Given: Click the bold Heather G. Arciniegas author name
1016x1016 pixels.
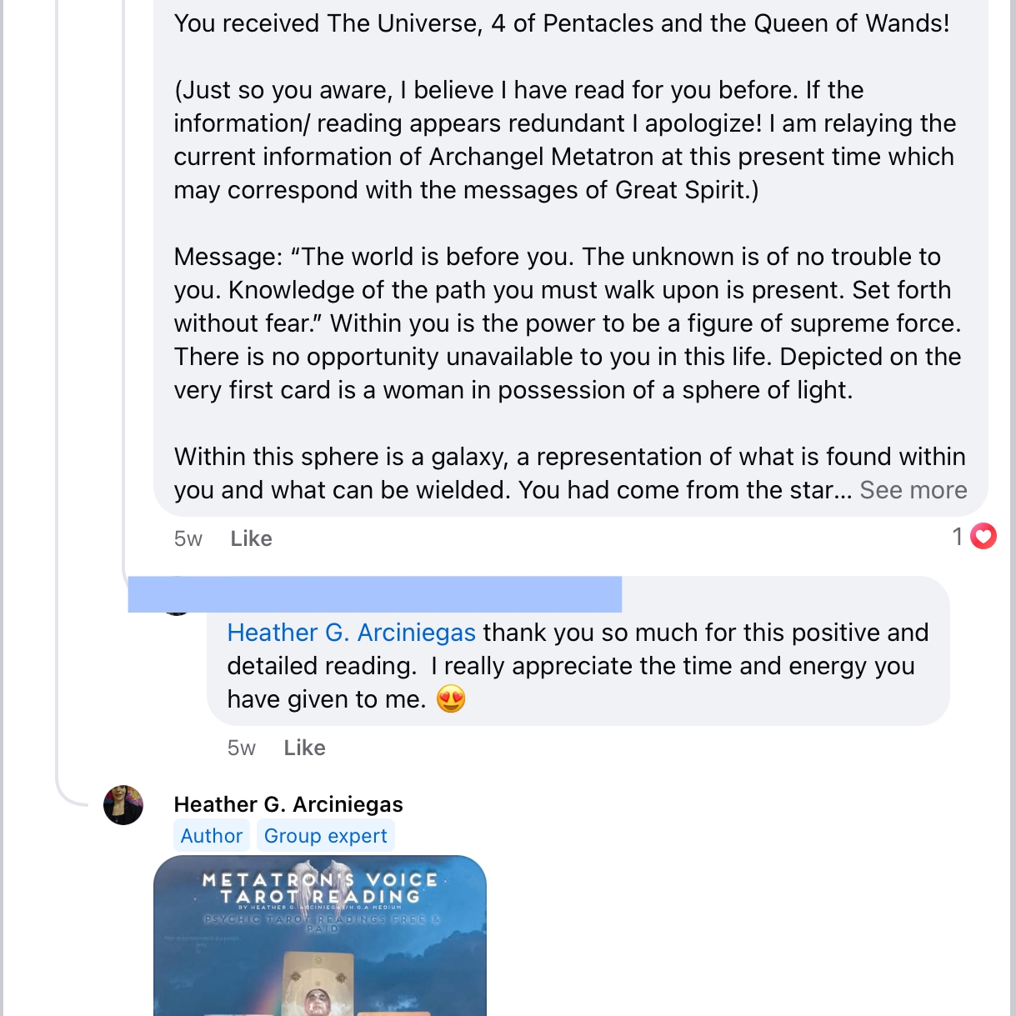Looking at the screenshot, I should (288, 804).
